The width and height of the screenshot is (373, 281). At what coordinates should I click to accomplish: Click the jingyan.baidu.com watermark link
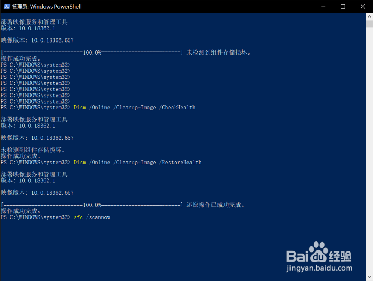(x=319, y=268)
